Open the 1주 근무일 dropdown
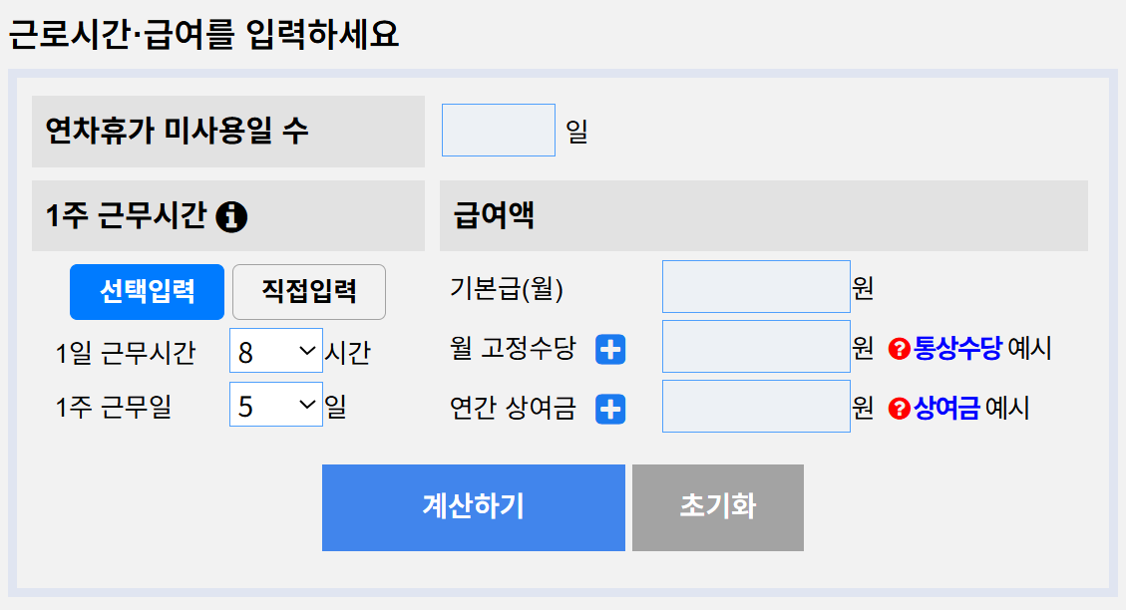This screenshot has height=610, width=1126. 275,405
